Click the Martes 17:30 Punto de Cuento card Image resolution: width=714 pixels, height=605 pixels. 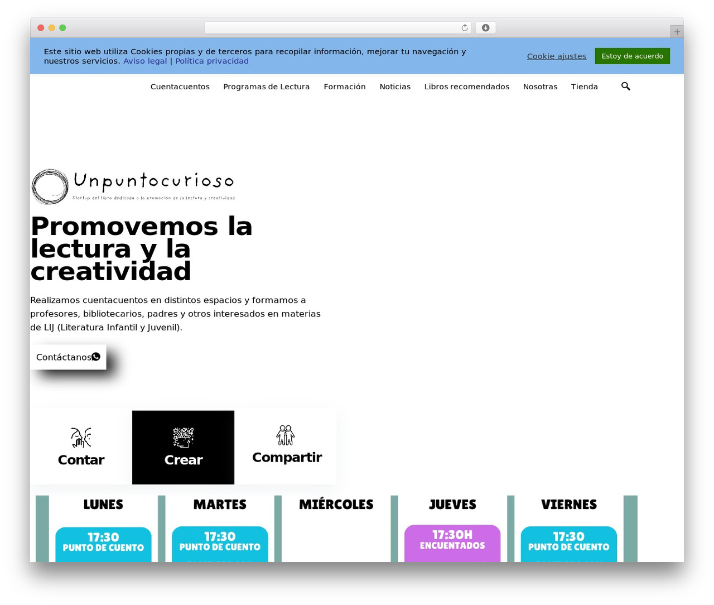coord(220,544)
